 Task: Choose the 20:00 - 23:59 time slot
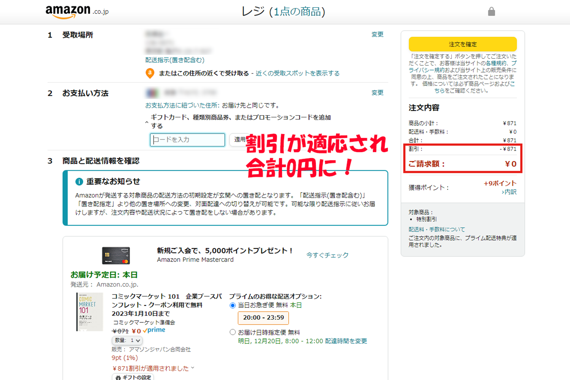point(263,318)
